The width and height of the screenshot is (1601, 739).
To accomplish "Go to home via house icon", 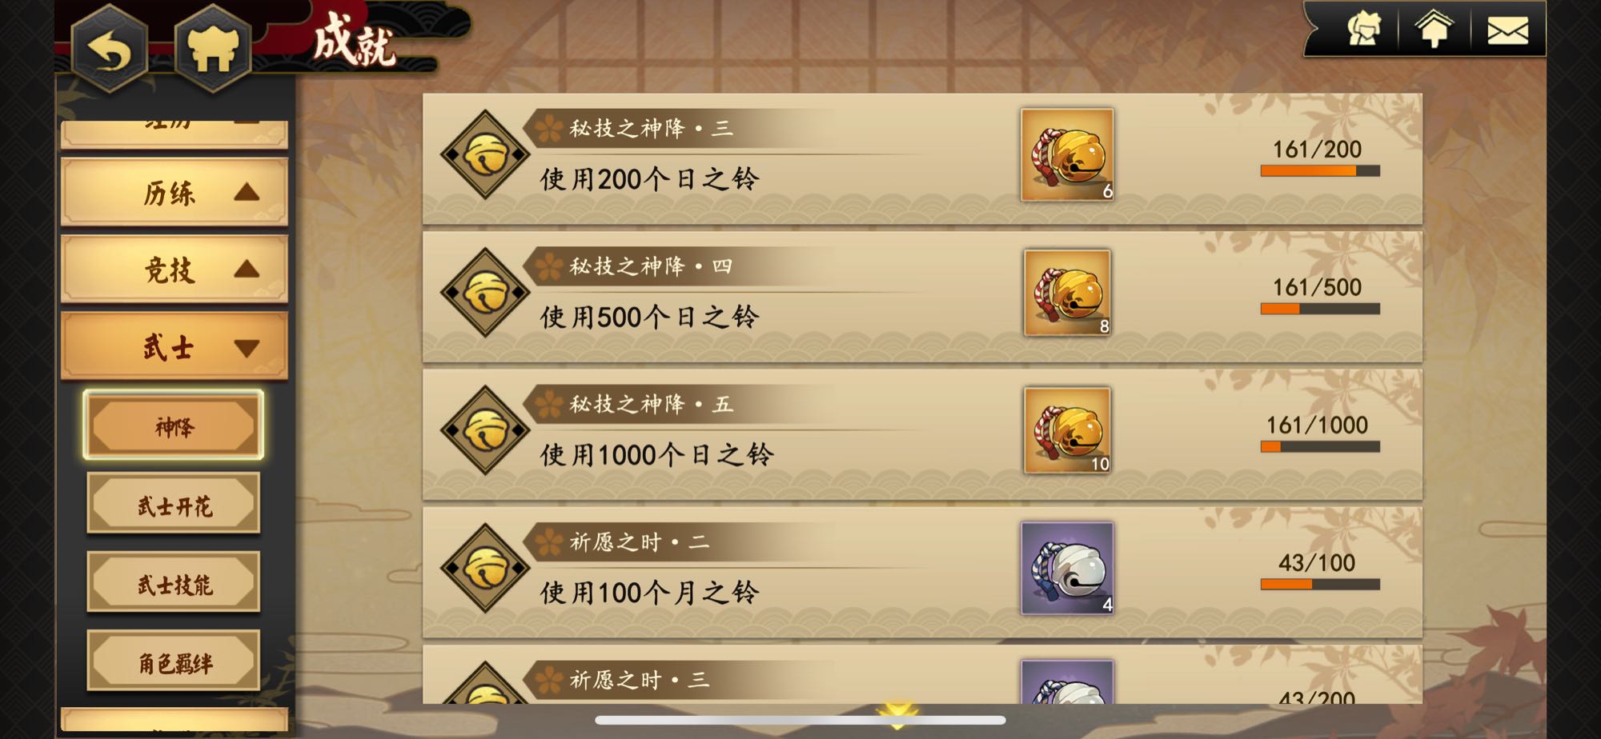I will tap(1434, 30).
